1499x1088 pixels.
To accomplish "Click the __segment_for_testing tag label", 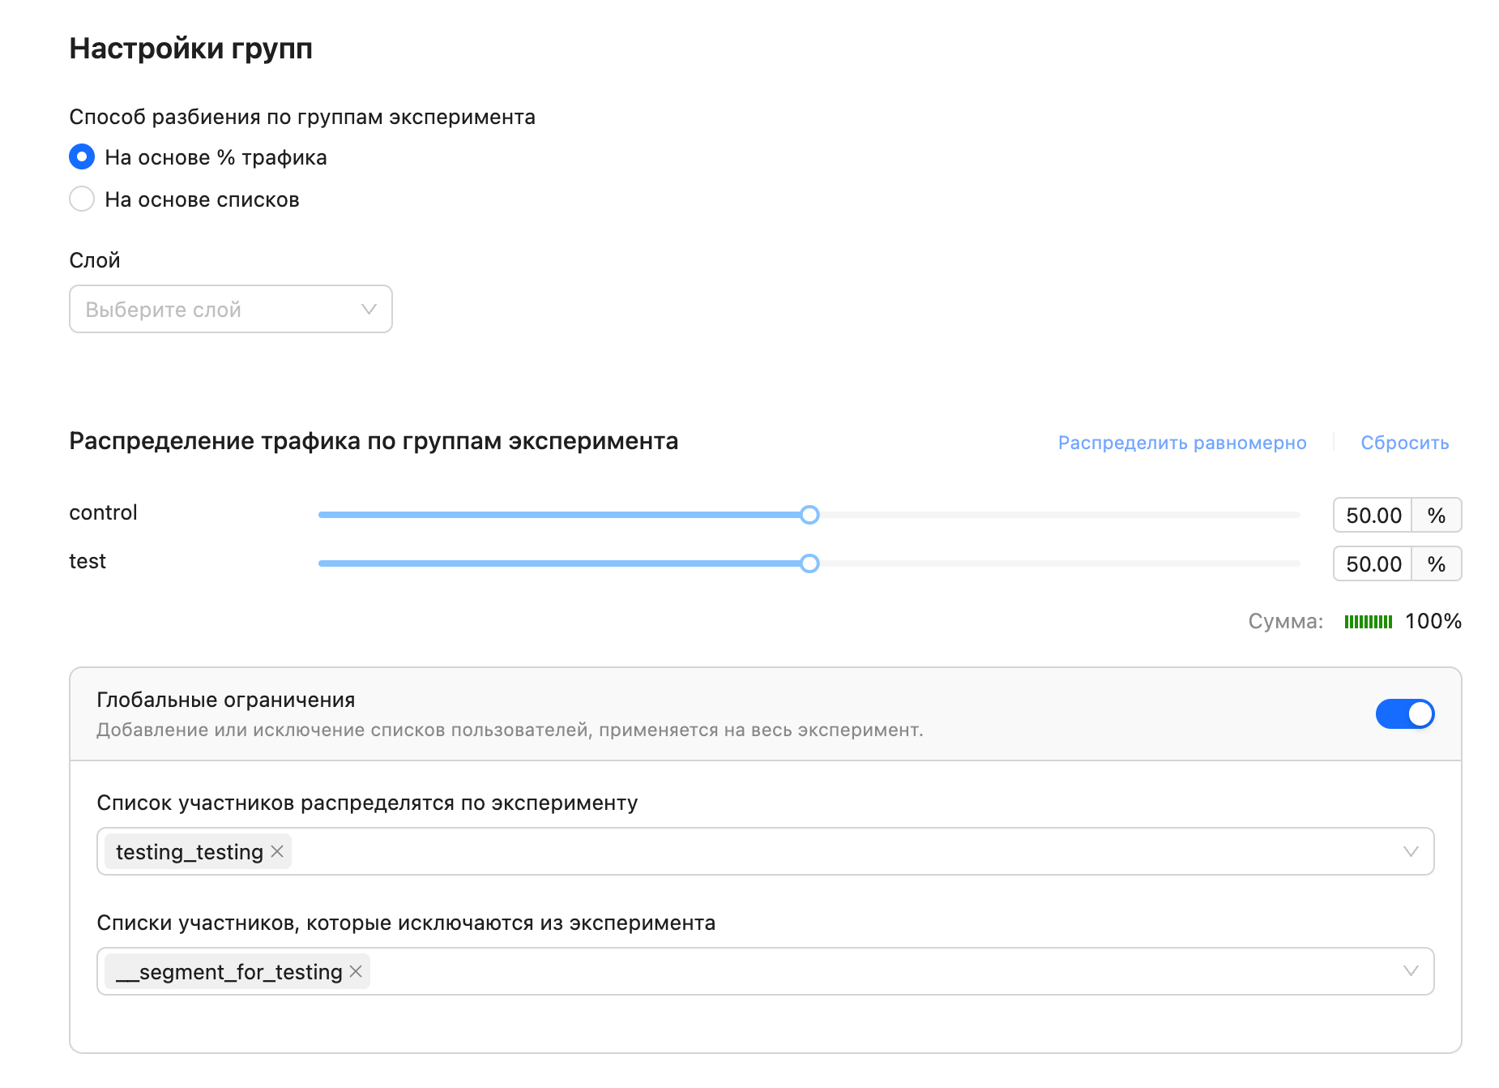I will point(229,971).
